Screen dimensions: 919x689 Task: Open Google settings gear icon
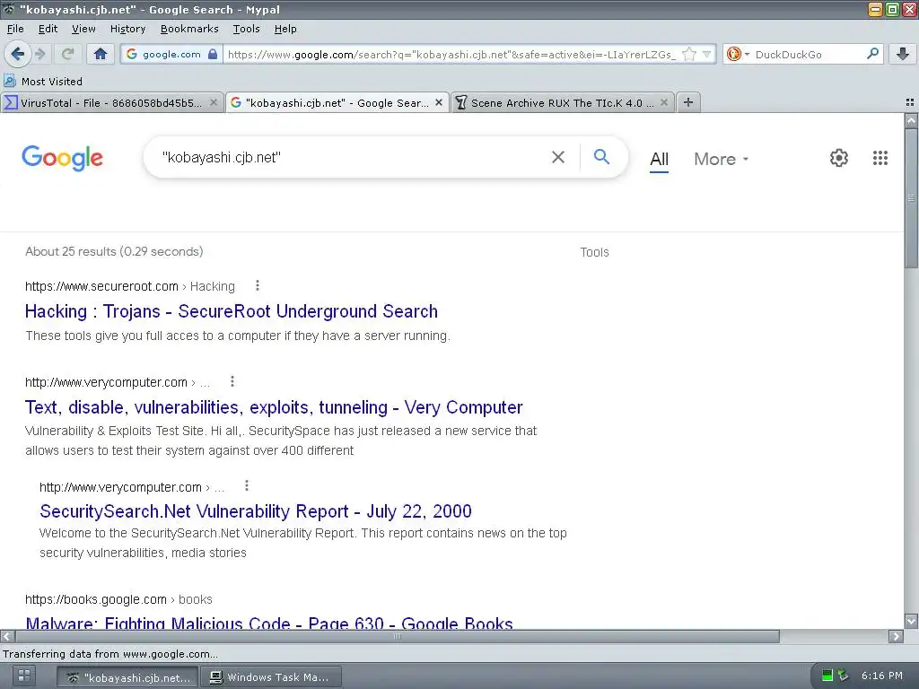839,158
